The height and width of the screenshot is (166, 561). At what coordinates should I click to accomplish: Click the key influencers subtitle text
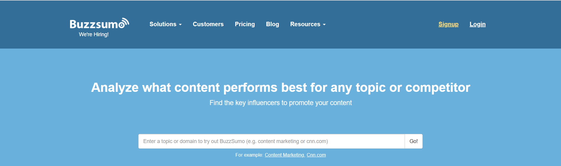coord(280,103)
